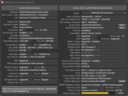Click Driver Version value 6.1.7601.18231

[88, 76]
